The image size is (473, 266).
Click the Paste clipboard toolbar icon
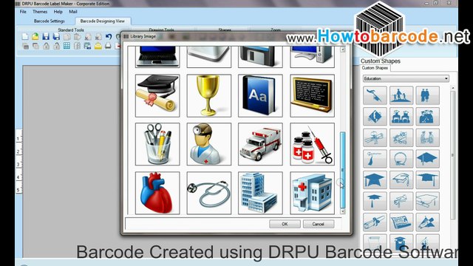coord(77,37)
